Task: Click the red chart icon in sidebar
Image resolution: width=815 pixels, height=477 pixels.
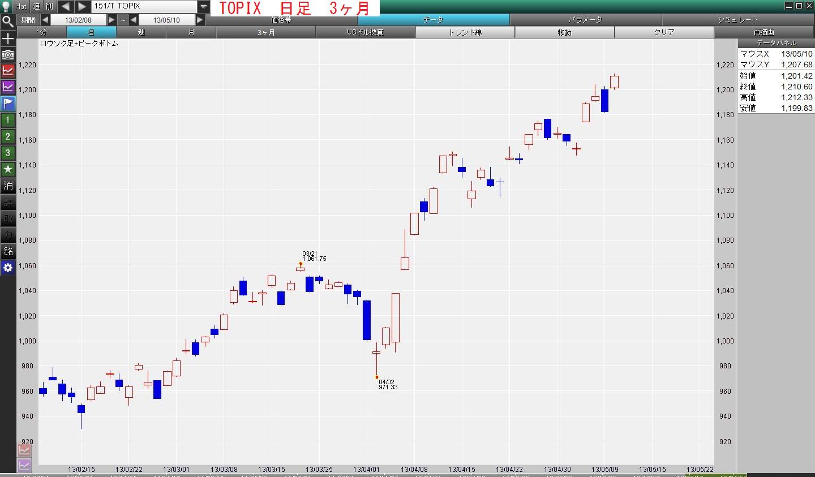Action: (8, 71)
